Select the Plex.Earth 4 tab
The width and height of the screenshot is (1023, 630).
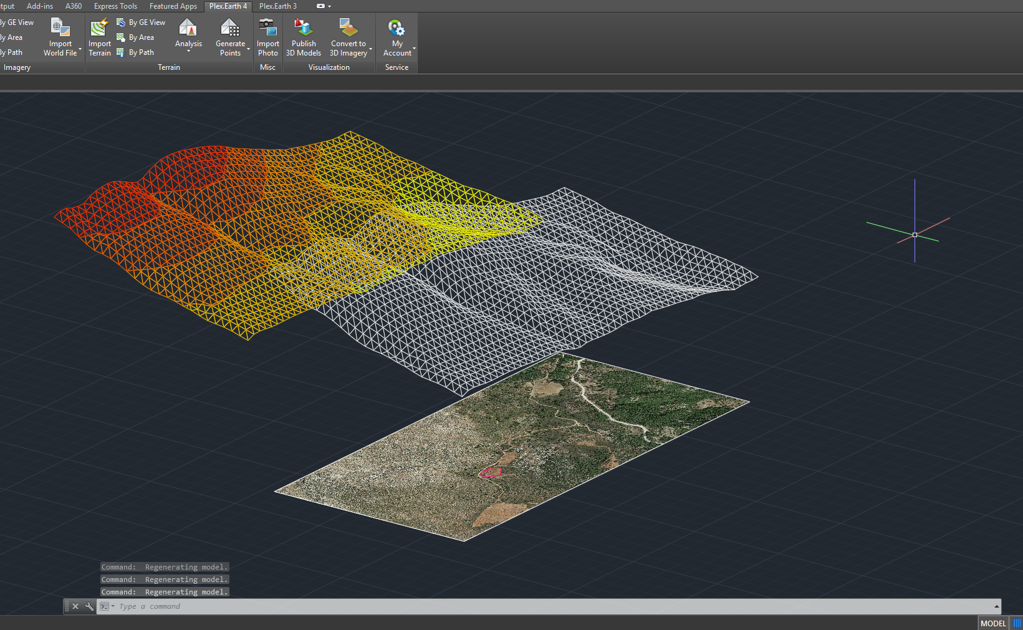(228, 6)
